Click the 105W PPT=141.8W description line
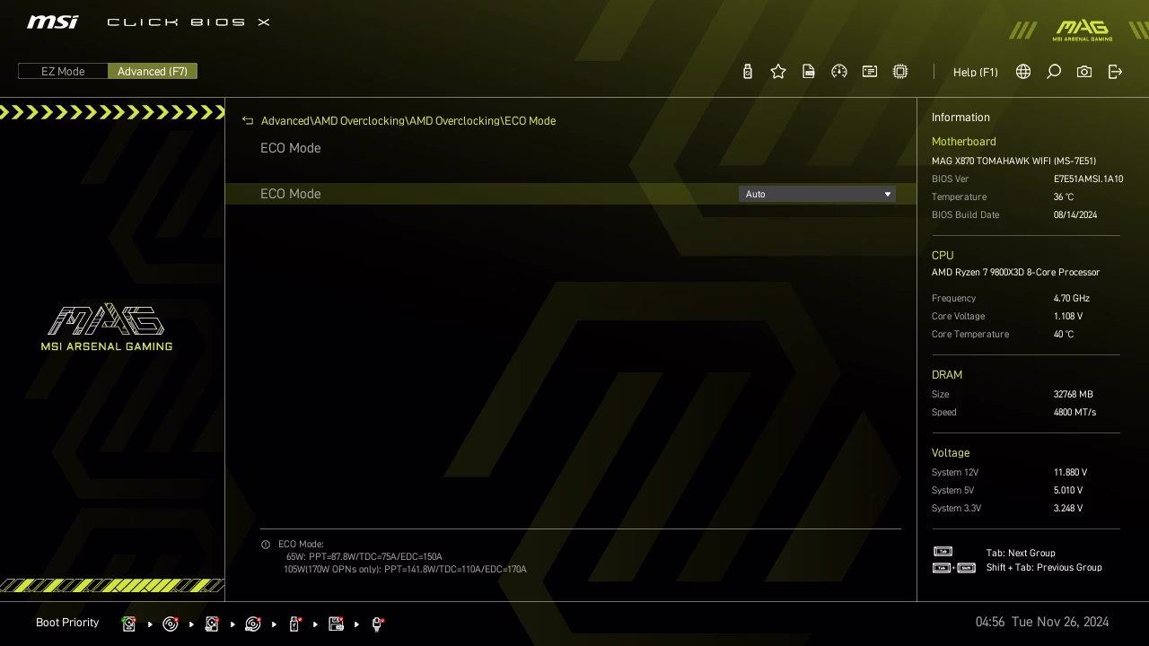This screenshot has height=646, width=1149. click(405, 570)
